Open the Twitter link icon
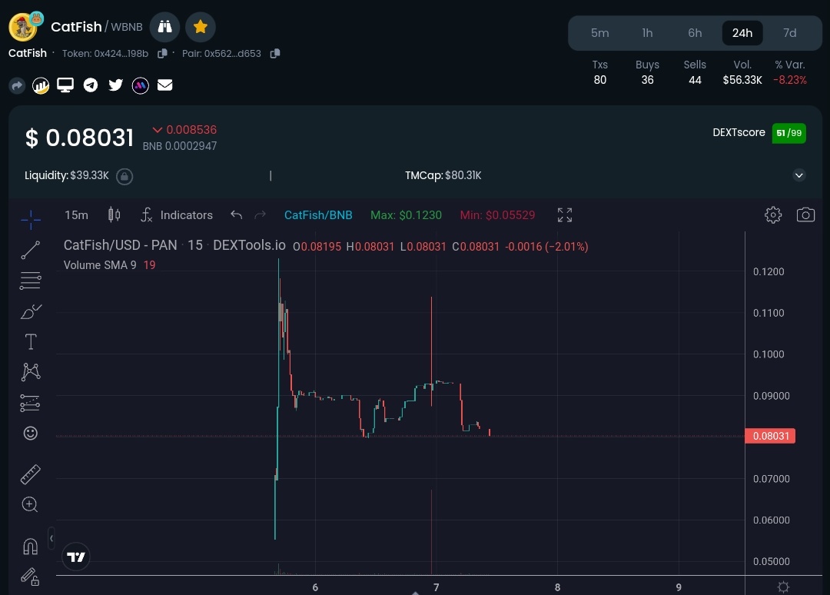The height and width of the screenshot is (595, 830). [x=115, y=85]
